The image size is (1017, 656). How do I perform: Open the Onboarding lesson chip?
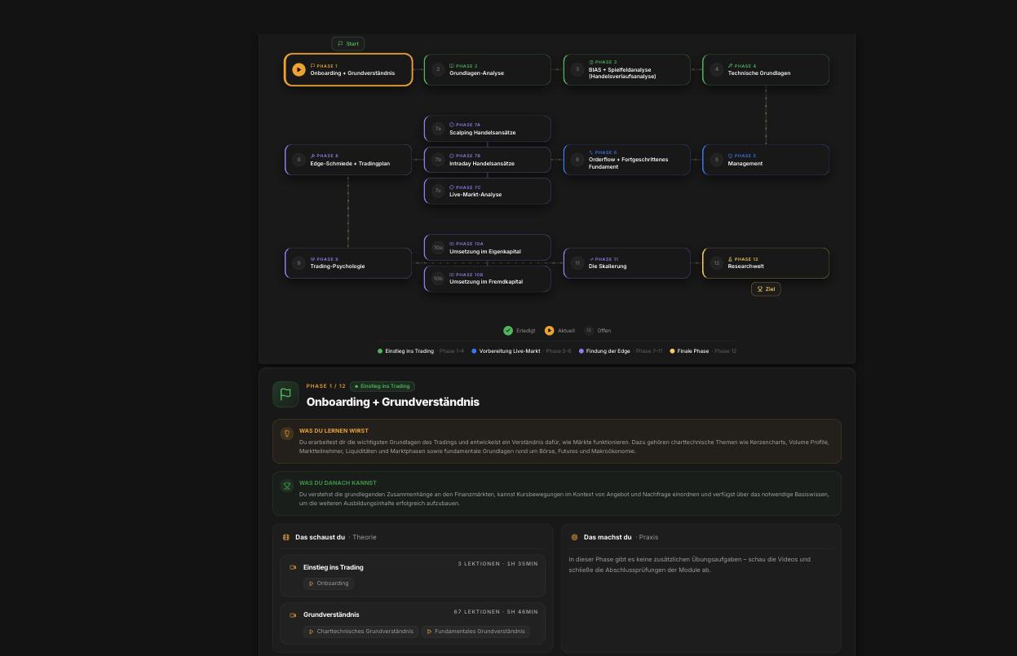(x=329, y=583)
